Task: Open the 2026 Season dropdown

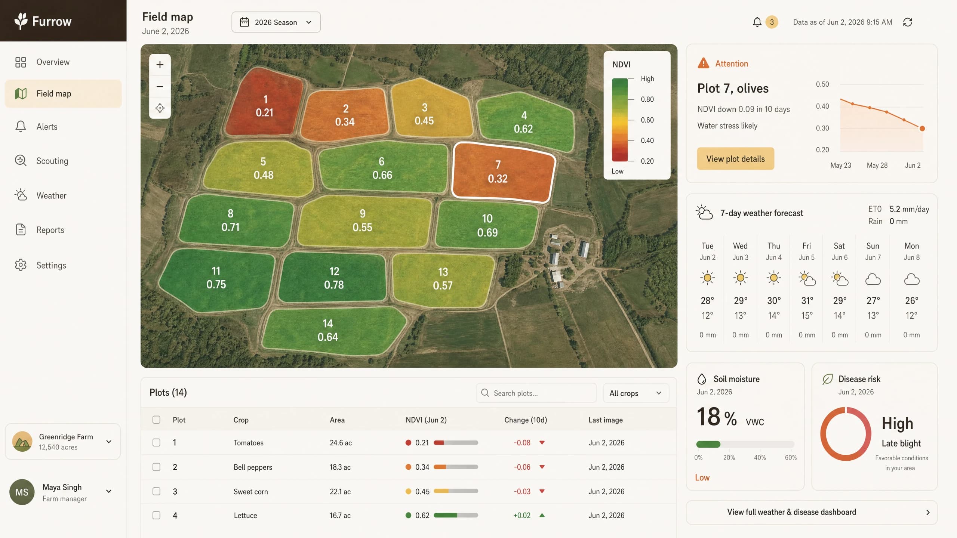Action: (x=276, y=22)
